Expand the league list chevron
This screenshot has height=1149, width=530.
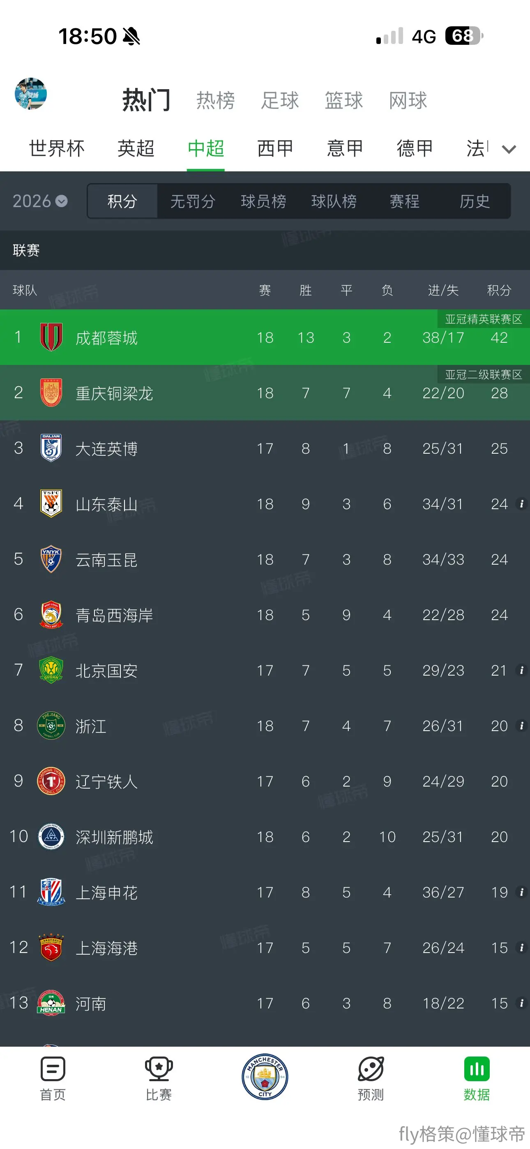click(x=509, y=149)
